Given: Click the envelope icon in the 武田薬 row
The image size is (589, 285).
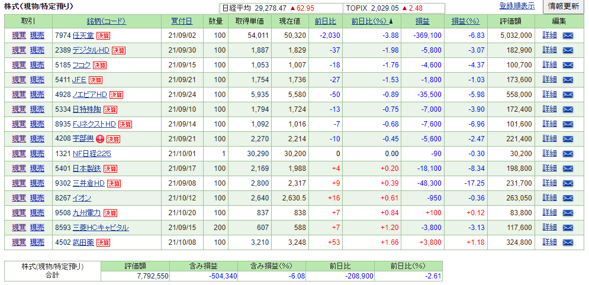Looking at the screenshot, I should [x=568, y=242].
